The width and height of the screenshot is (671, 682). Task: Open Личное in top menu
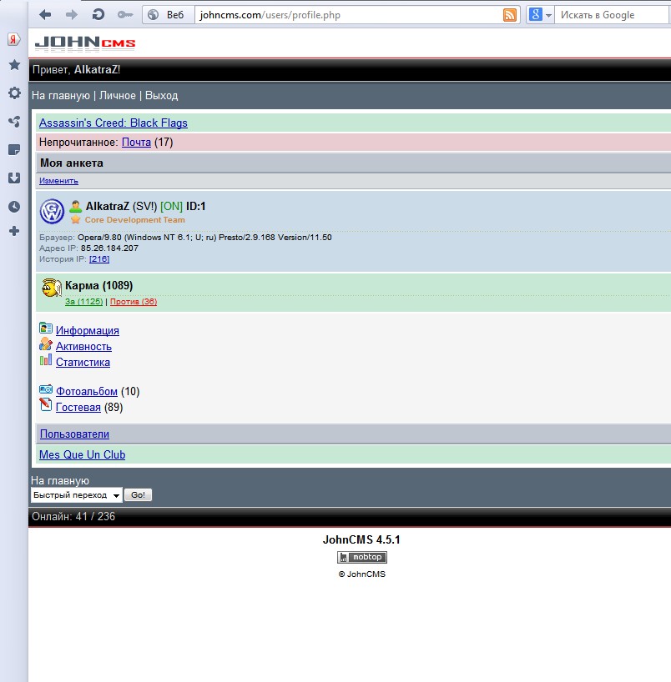pos(118,95)
